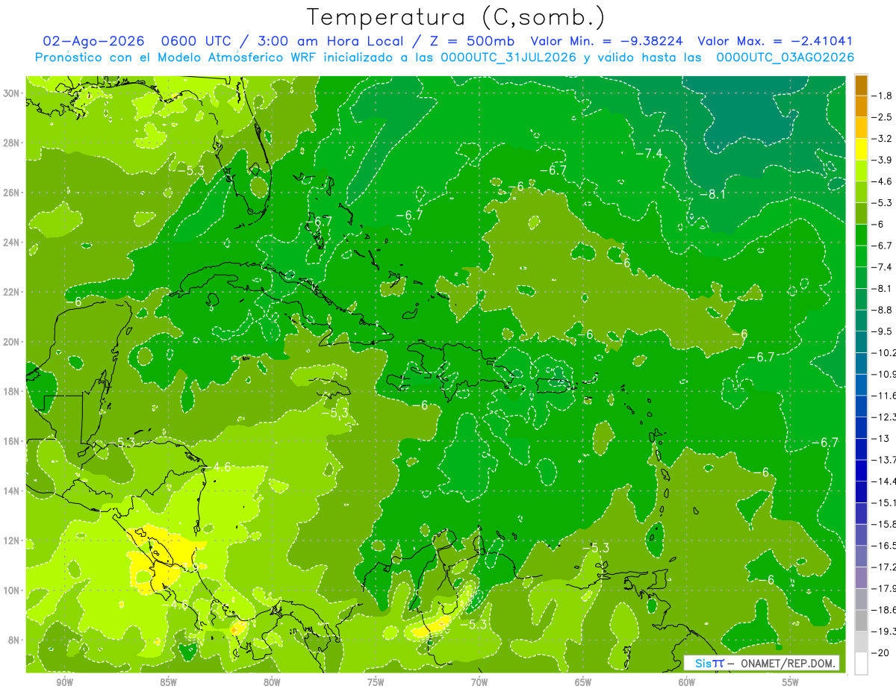Pick purple swatch between -17.2 and -17.9
896x692 pixels.
[861, 577]
